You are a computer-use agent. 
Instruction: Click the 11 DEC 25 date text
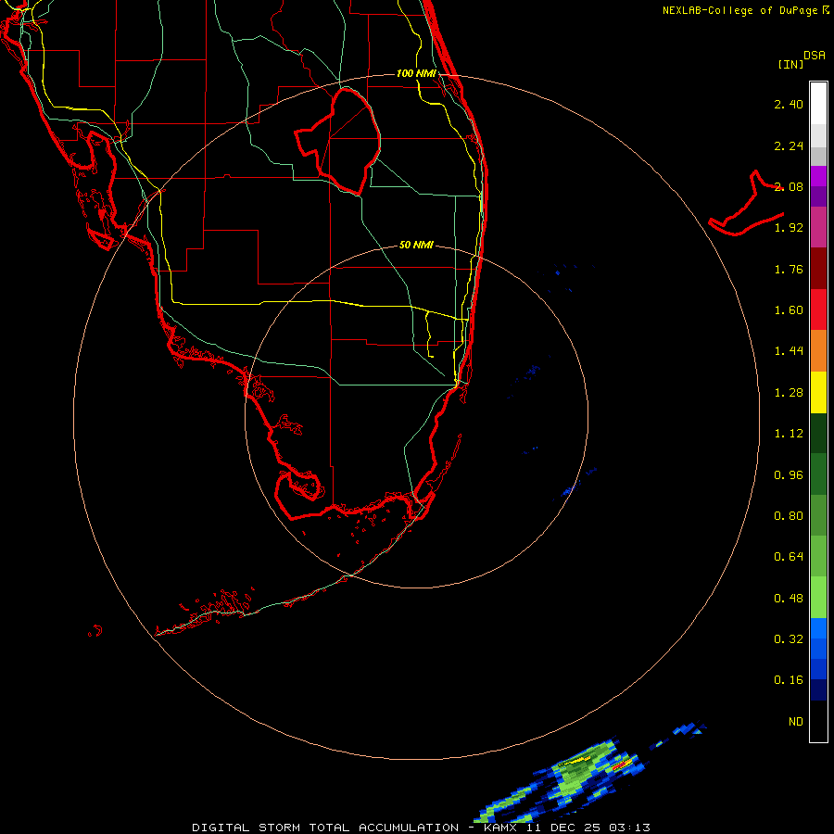pyautogui.click(x=562, y=828)
